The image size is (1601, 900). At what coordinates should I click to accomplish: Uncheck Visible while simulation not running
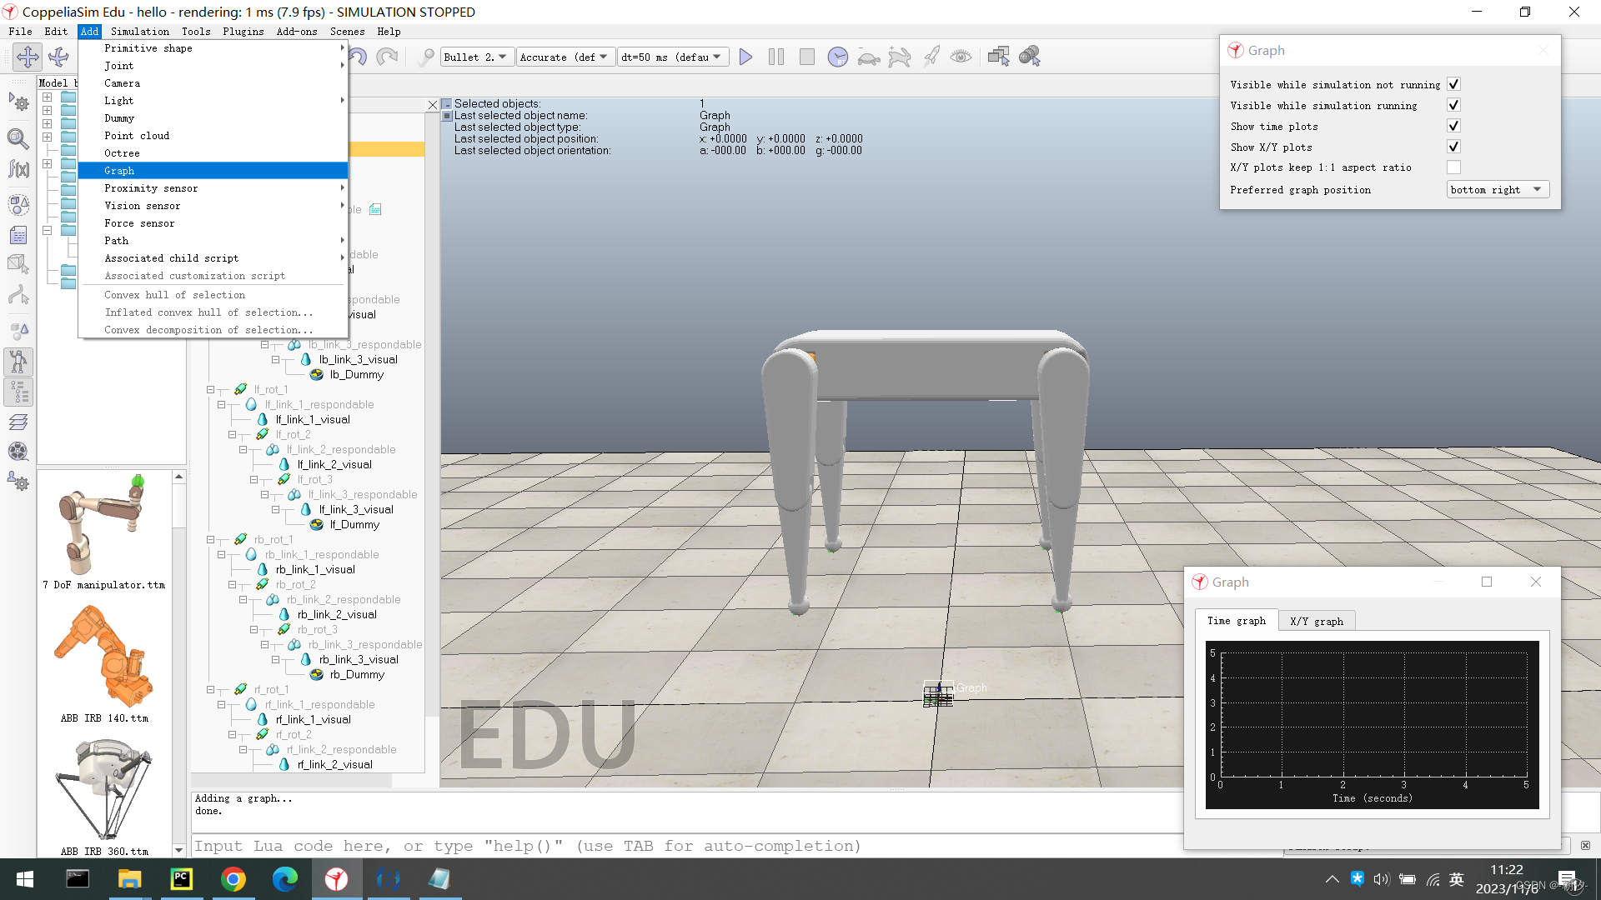pos(1453,84)
